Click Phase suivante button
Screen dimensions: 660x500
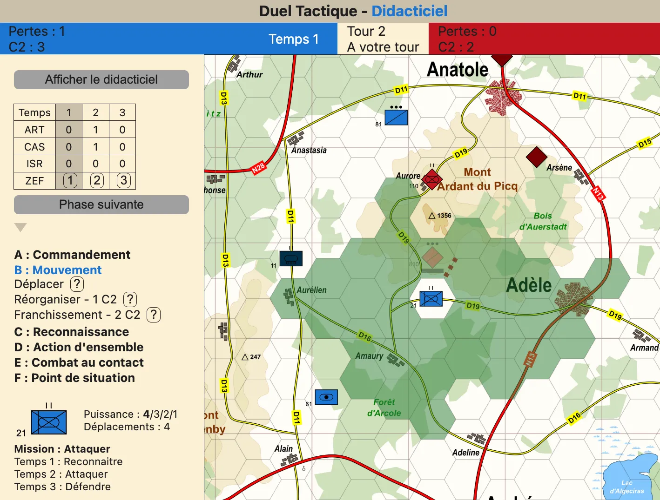point(101,204)
